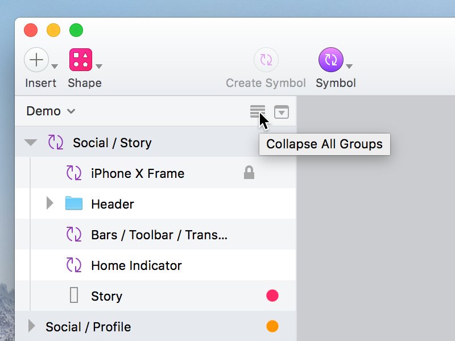Click the red dot on Story layer
This screenshot has height=341, width=455.
[272, 296]
